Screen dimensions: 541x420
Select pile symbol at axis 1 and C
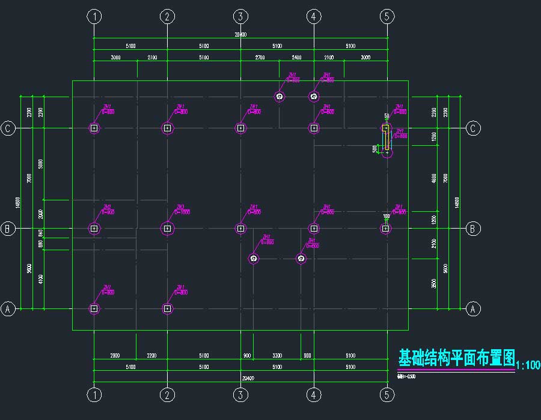94,128
